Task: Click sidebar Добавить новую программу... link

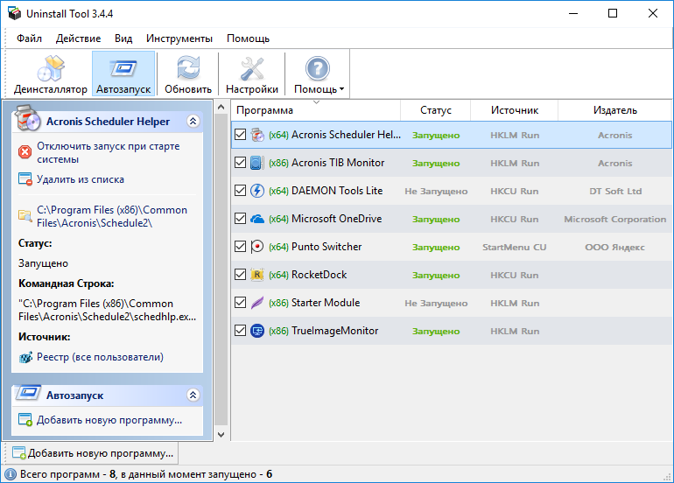Action: 109,420
